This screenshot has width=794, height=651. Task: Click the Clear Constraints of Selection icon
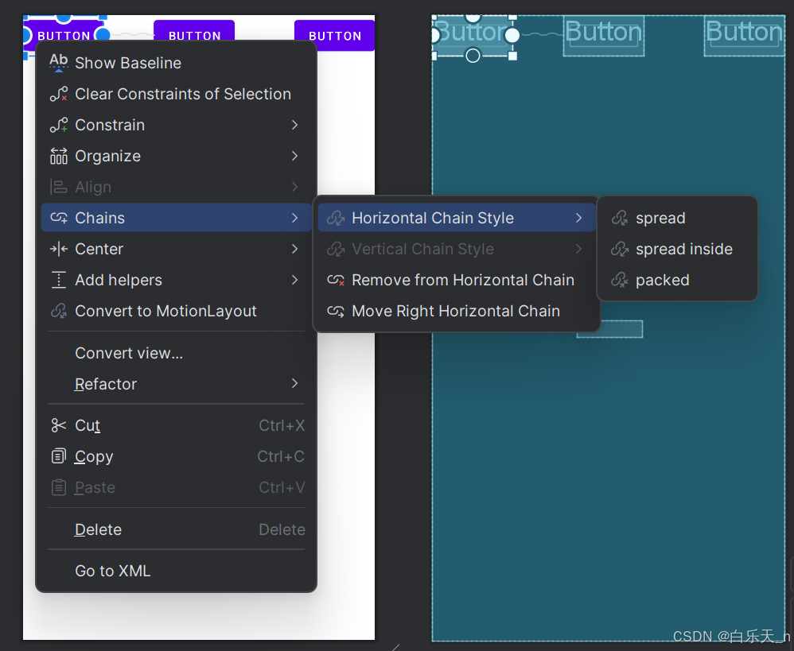click(x=59, y=94)
